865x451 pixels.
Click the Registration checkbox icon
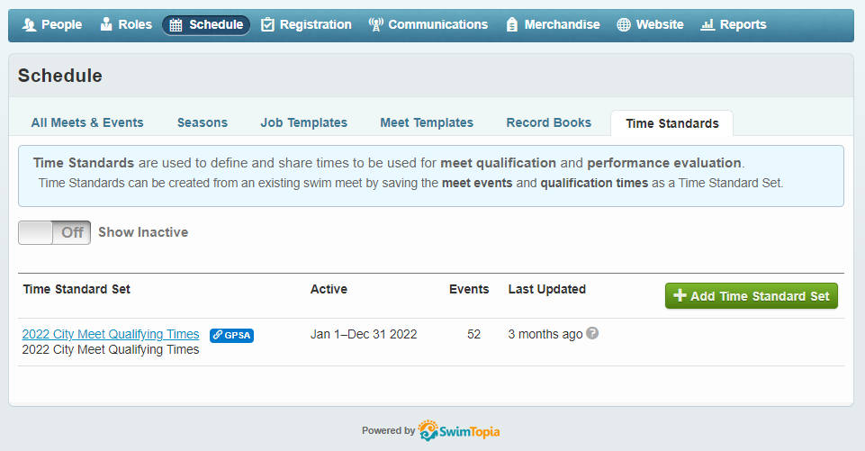point(268,25)
